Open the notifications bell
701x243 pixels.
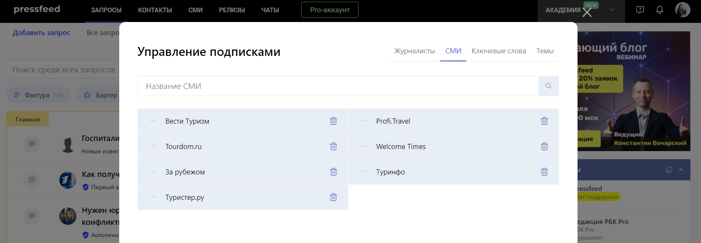coord(659,10)
